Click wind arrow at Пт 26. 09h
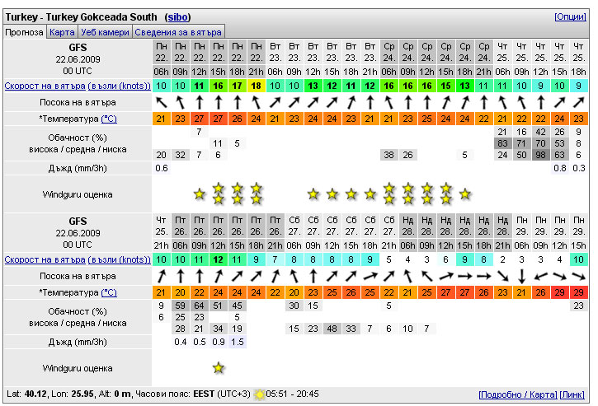 point(199,276)
